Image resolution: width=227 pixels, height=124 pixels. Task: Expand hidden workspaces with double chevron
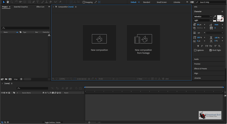[187, 2]
